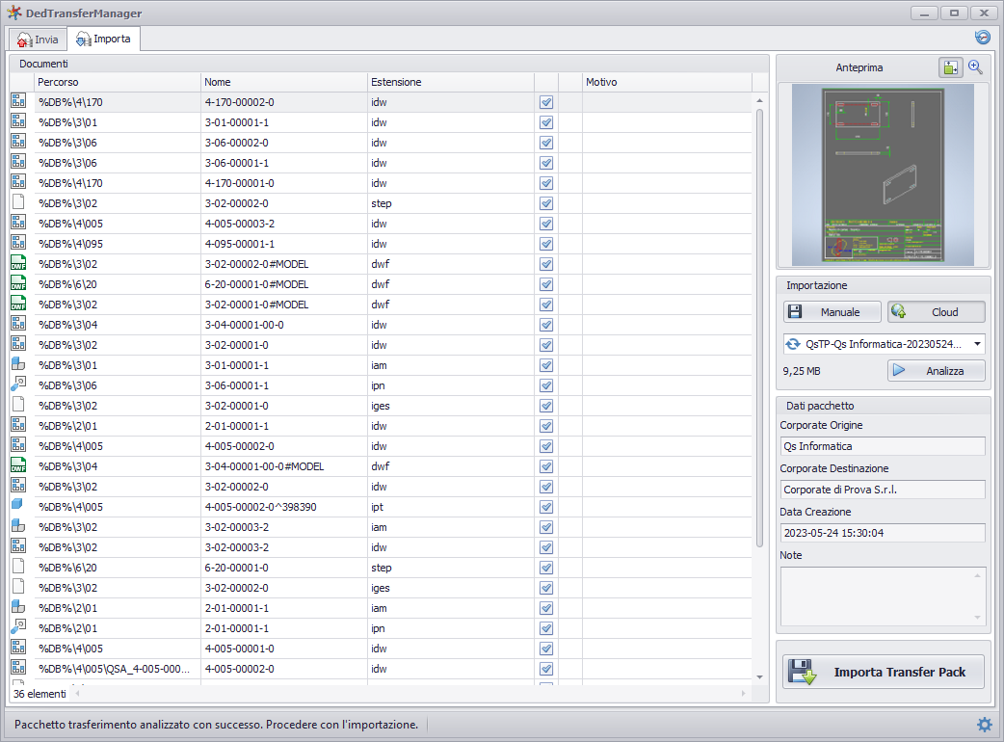Click the Motivo column header
Image resolution: width=1004 pixels, height=742 pixels.
click(x=667, y=82)
